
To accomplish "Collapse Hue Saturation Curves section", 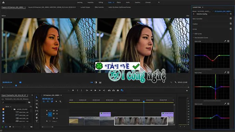I will pyautogui.click(x=193, y=38).
